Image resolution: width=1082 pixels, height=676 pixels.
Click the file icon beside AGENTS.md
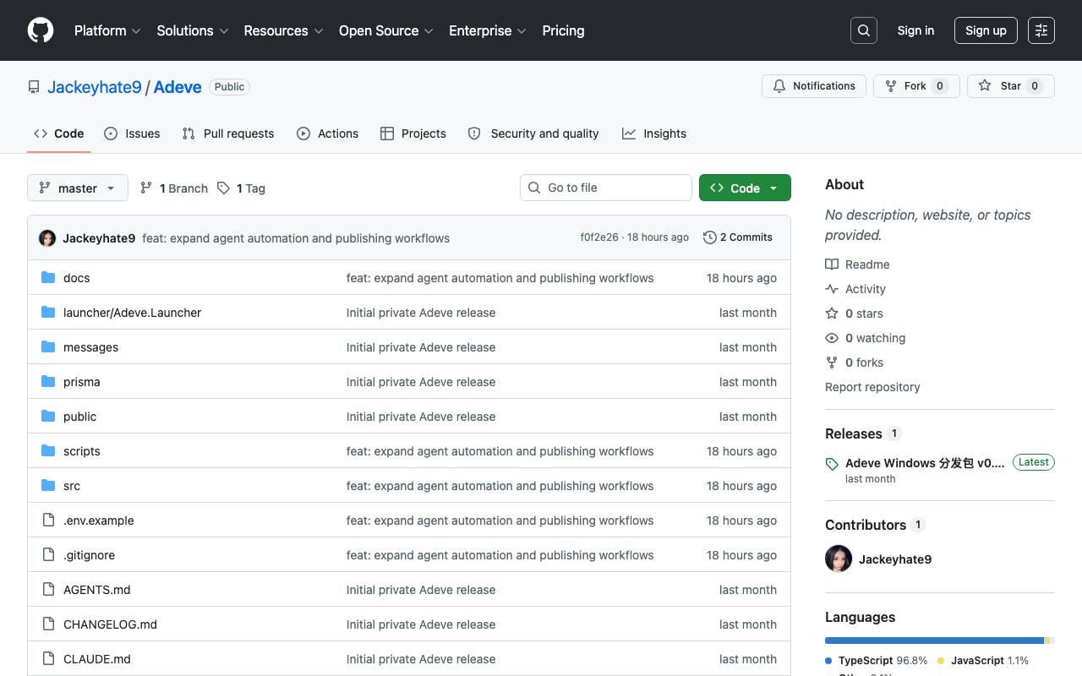(48, 590)
